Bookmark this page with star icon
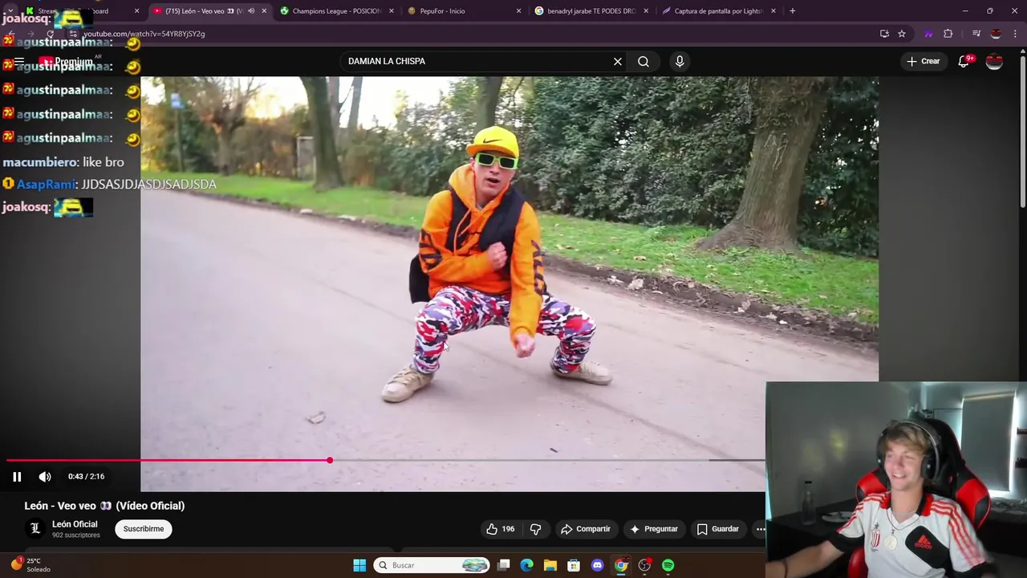This screenshot has height=578, width=1027. 902,34
